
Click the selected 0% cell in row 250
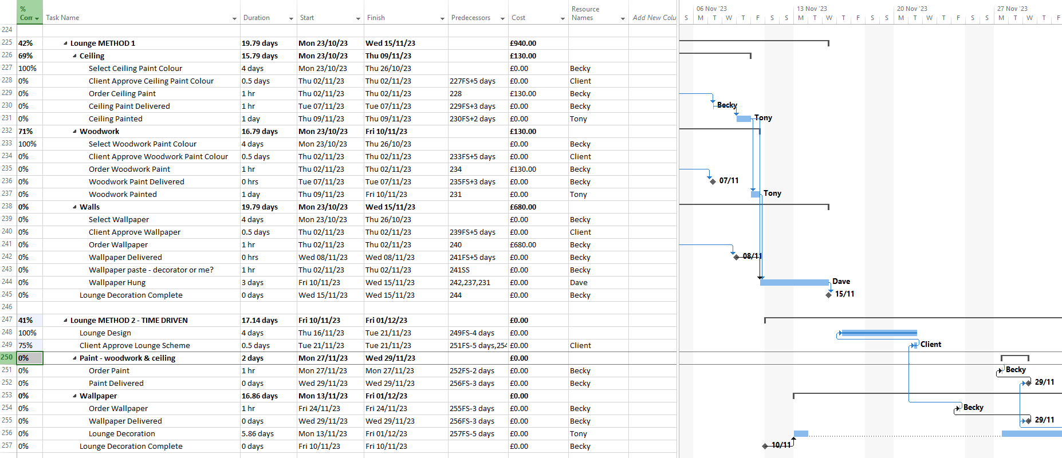(30, 358)
